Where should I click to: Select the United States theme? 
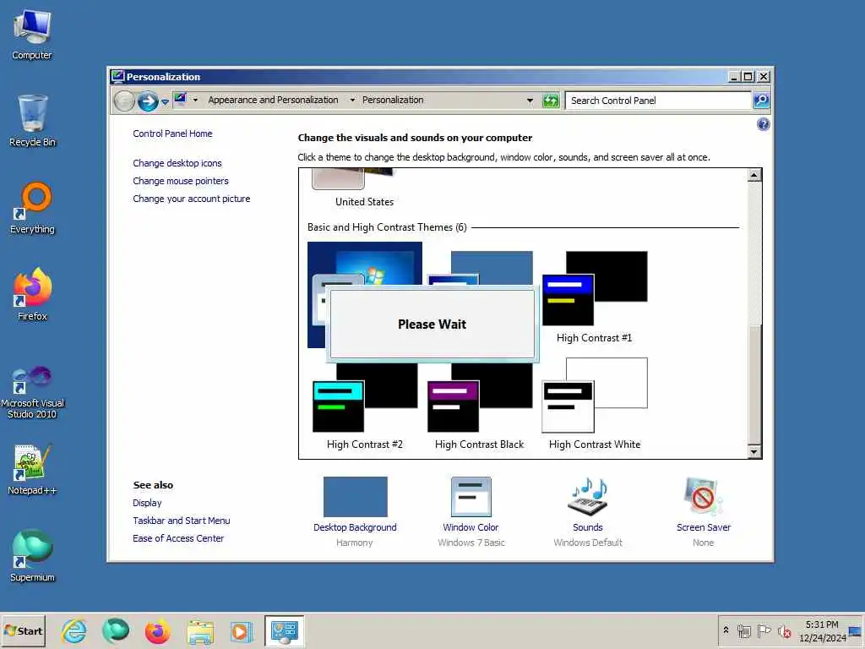click(x=364, y=188)
